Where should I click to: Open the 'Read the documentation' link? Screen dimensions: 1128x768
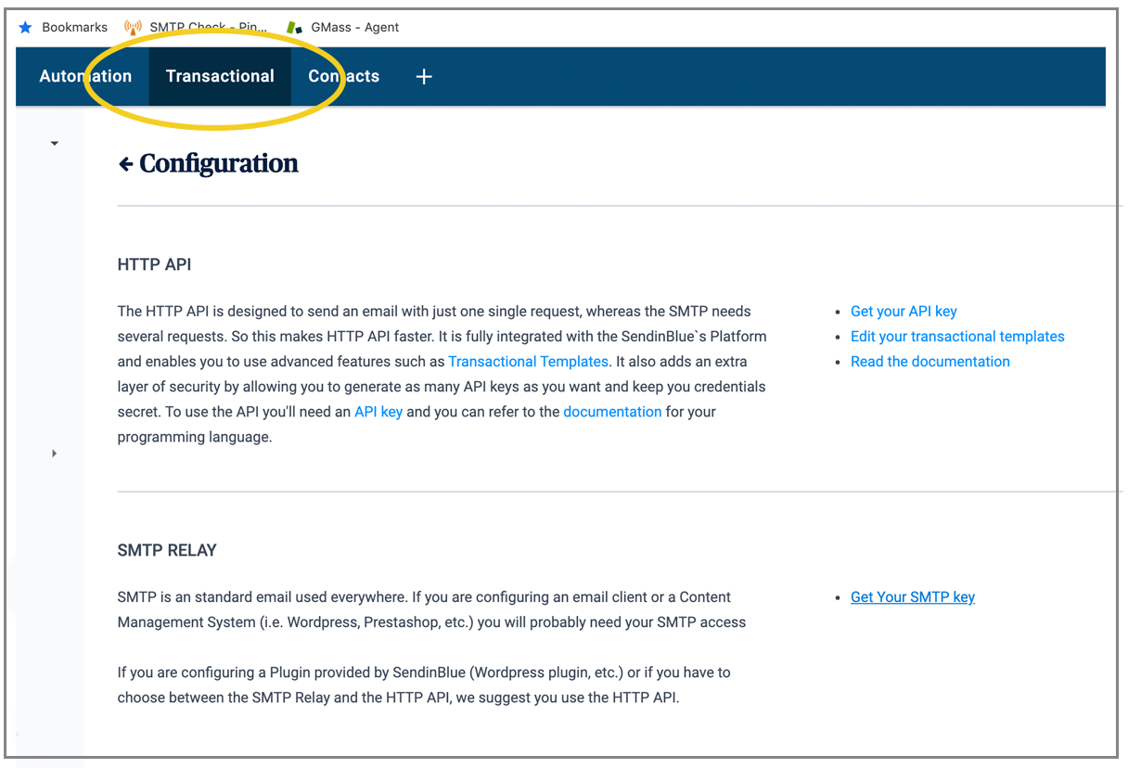[930, 362]
